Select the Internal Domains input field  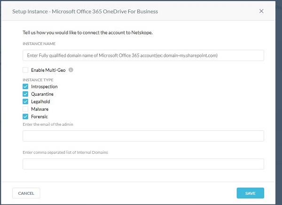pyautogui.click(x=143, y=164)
